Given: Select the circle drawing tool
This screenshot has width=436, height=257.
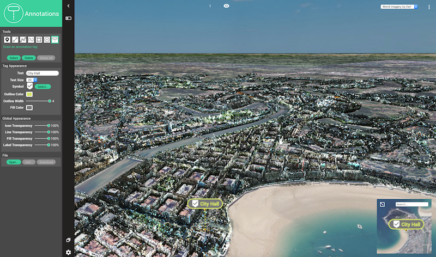Looking at the screenshot, I should [x=47, y=40].
